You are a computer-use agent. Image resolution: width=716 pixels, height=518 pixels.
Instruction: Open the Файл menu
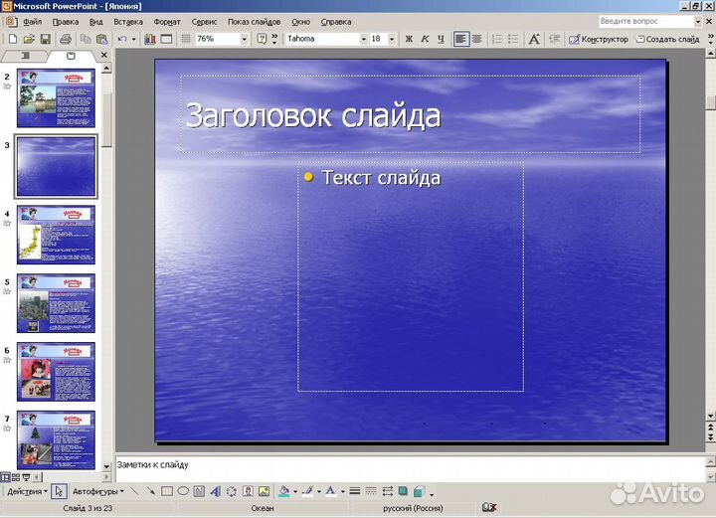[x=32, y=22]
